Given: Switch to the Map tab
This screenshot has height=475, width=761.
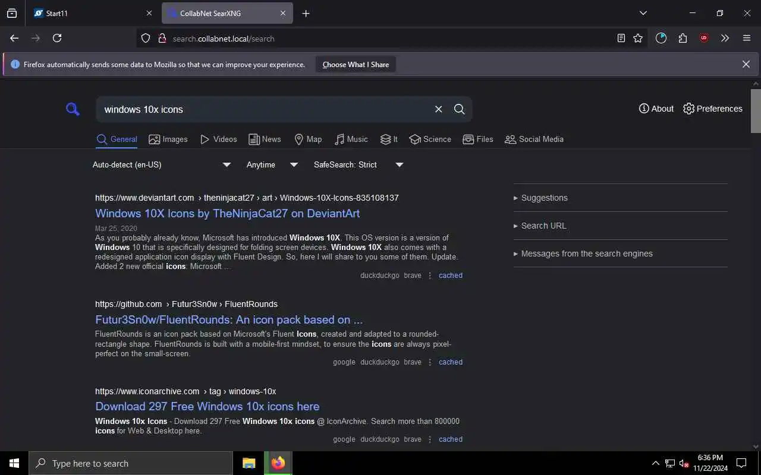Looking at the screenshot, I should pyautogui.click(x=308, y=140).
